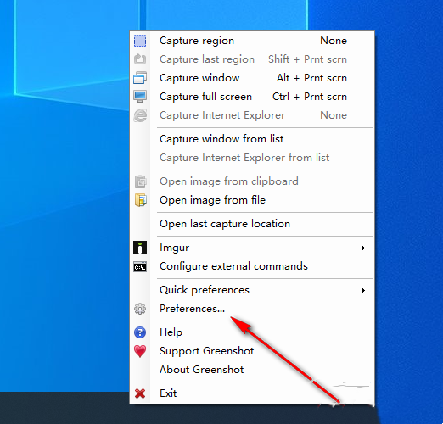The image size is (443, 424).
Task: Expand the Imgur submenu arrow
Action: [363, 248]
